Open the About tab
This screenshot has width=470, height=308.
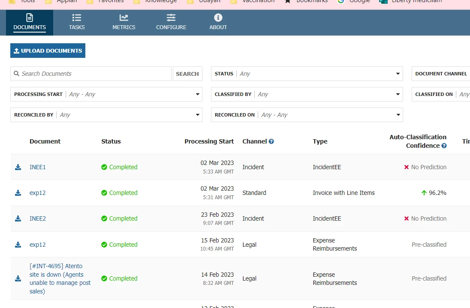pyautogui.click(x=218, y=22)
